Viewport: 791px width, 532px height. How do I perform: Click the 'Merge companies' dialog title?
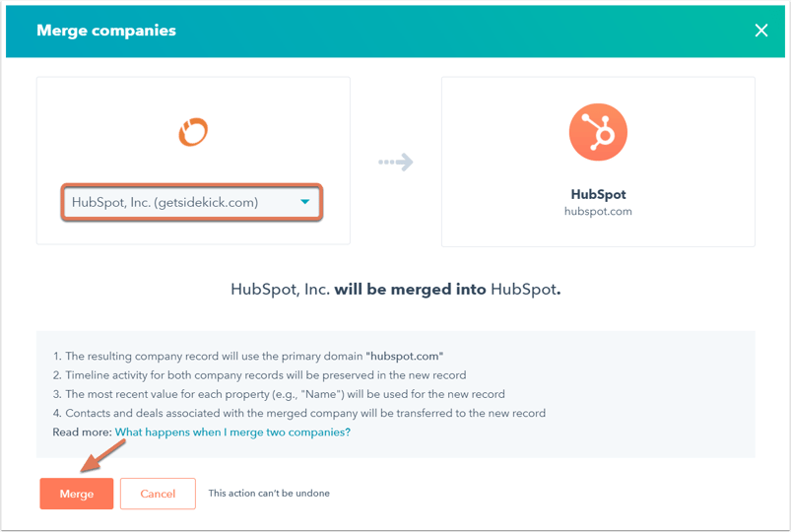pos(106,31)
